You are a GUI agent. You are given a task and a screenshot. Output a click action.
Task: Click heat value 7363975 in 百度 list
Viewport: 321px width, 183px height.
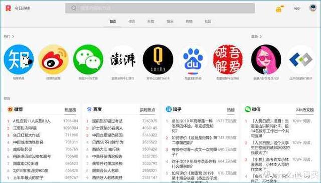[150, 121]
